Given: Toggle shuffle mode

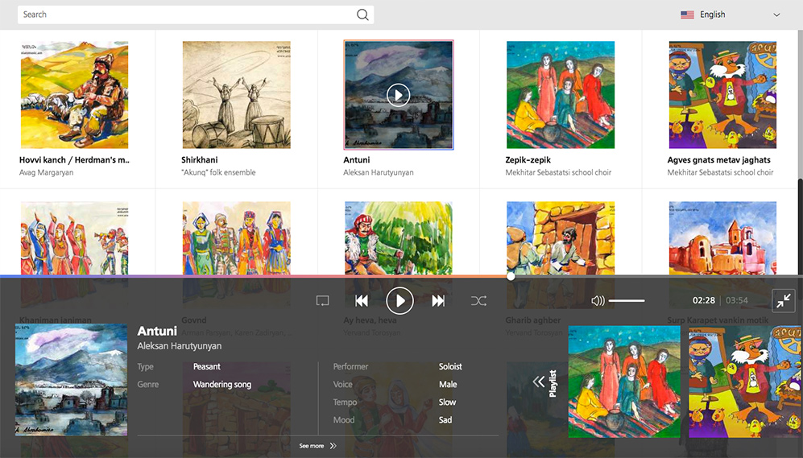Looking at the screenshot, I should (478, 301).
